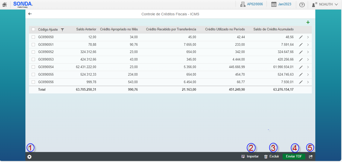
Task: Add a new record with the green plus
Action: click(308, 22)
